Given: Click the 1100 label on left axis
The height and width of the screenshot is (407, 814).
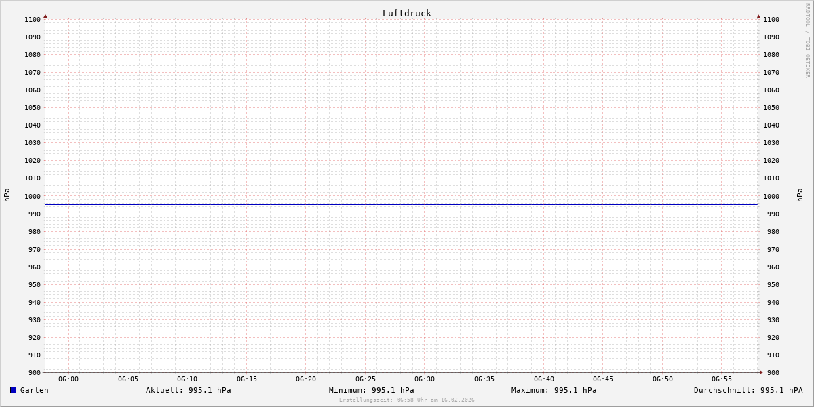Looking at the screenshot, I should point(33,19).
